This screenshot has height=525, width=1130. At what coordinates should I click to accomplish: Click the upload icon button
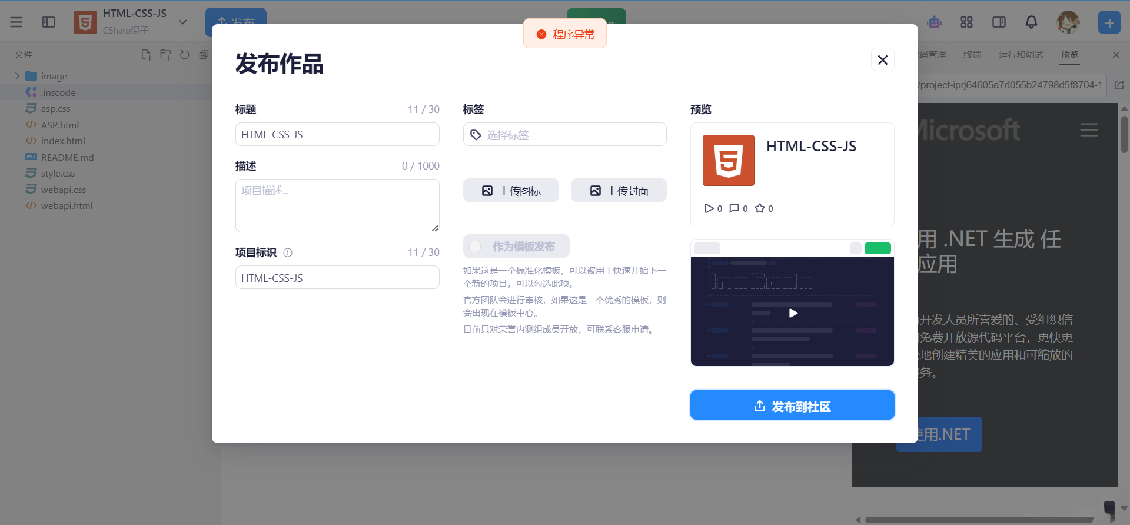511,190
